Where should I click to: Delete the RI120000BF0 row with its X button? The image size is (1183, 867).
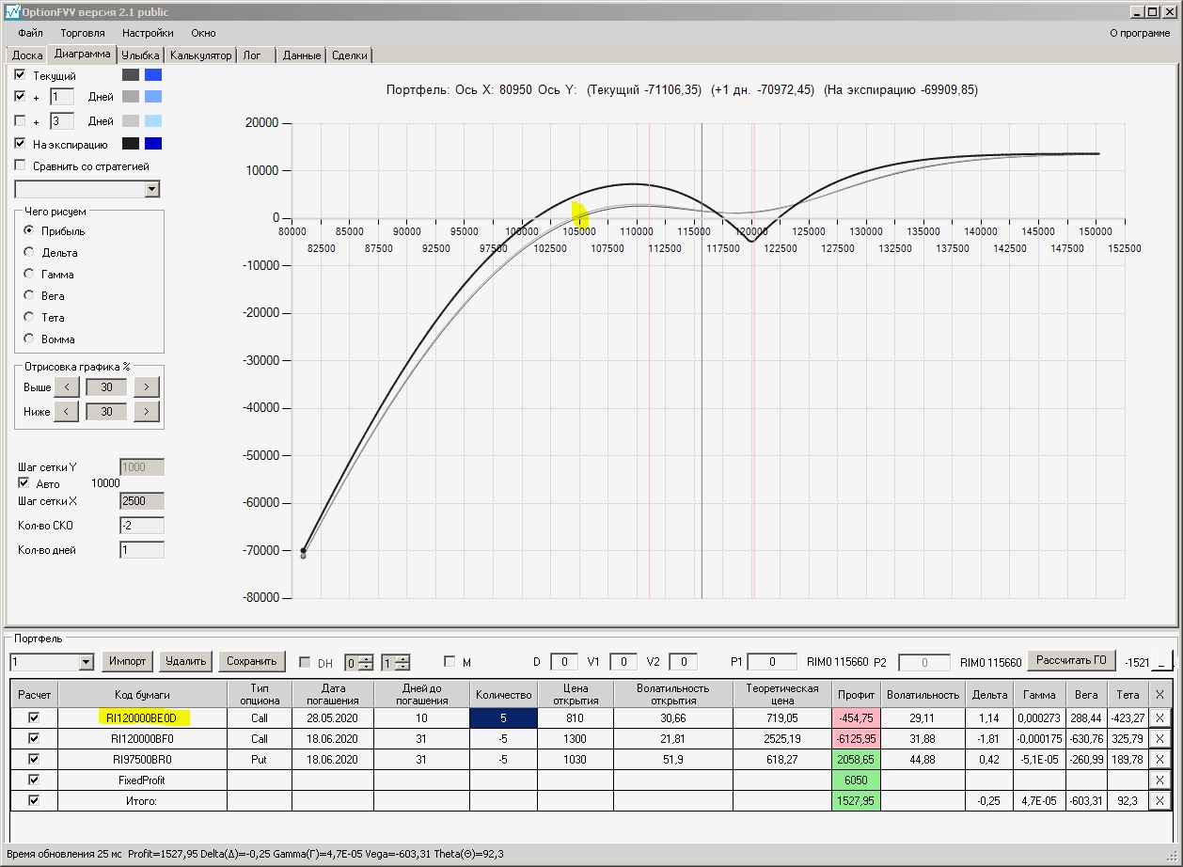click(x=1159, y=738)
